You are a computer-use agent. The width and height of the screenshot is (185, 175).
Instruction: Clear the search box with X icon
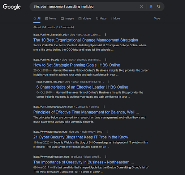[x=141, y=7]
